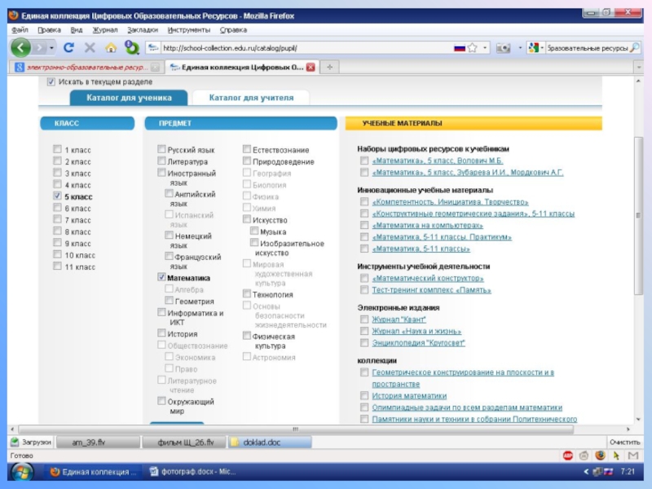652x489 pixels.
Task: Open the search engine selection dropdown
Action: pos(540,48)
